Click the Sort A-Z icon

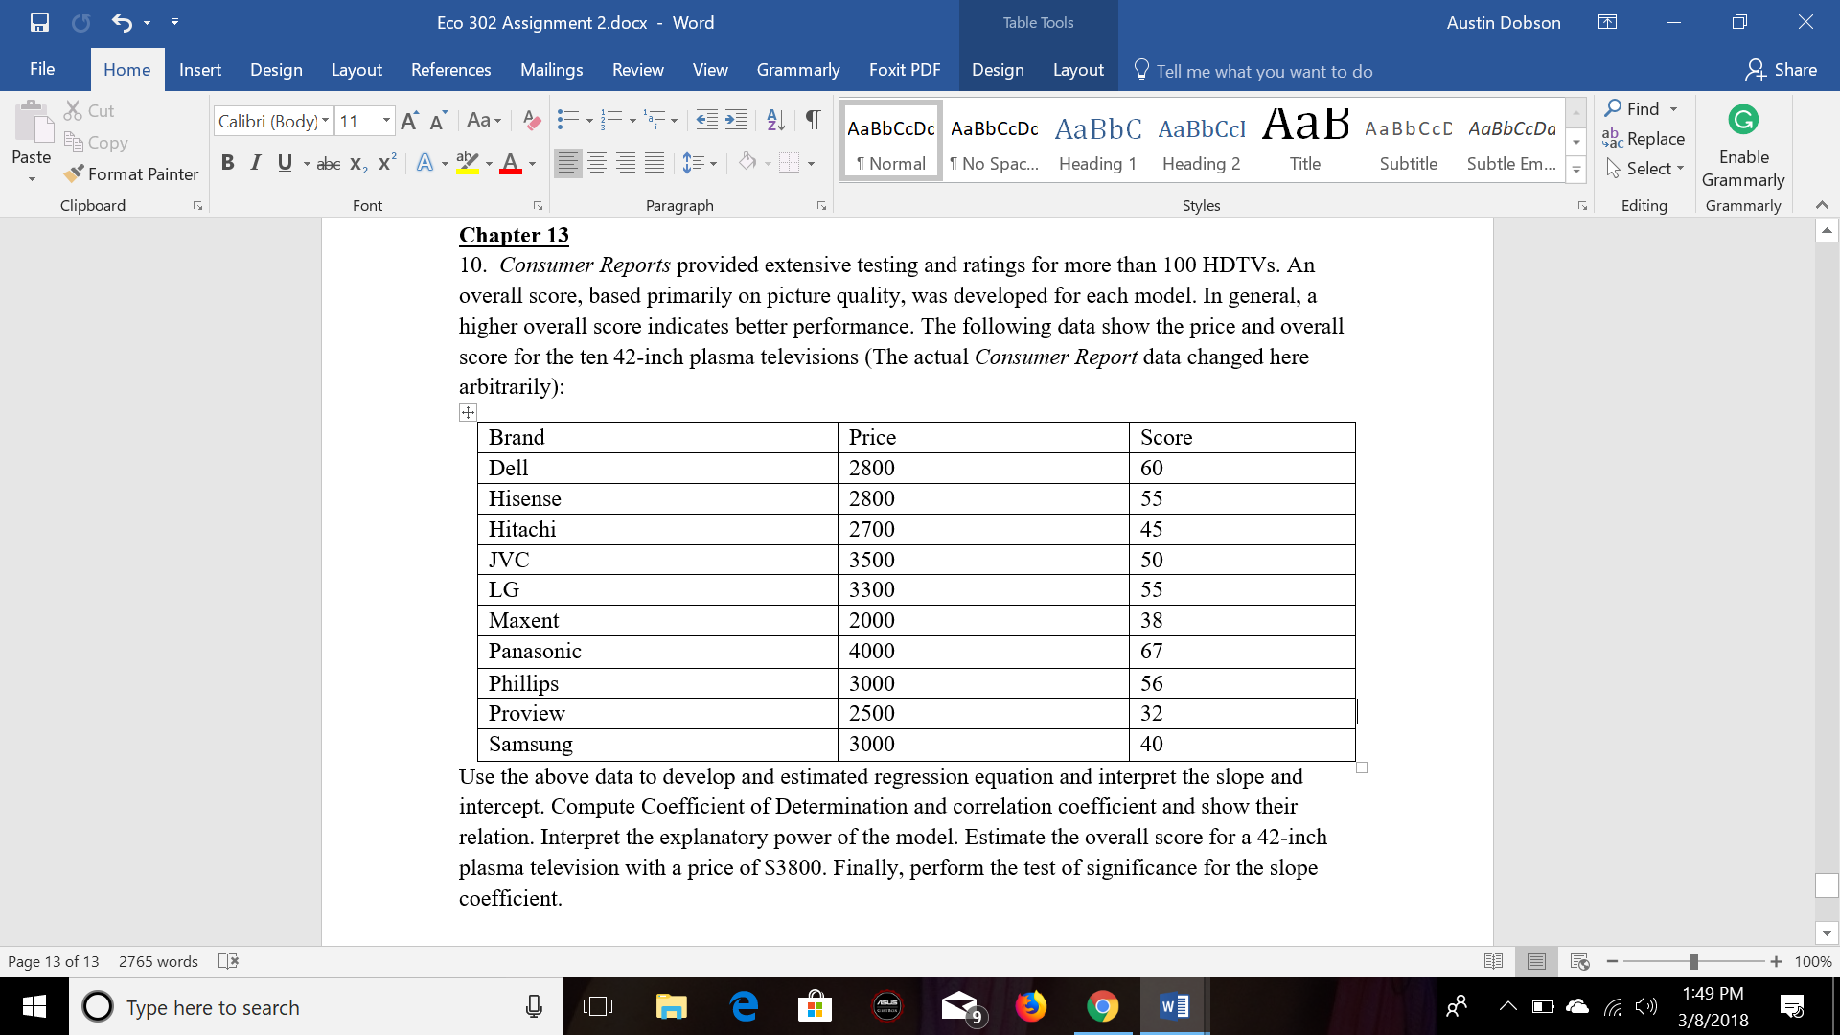click(775, 120)
